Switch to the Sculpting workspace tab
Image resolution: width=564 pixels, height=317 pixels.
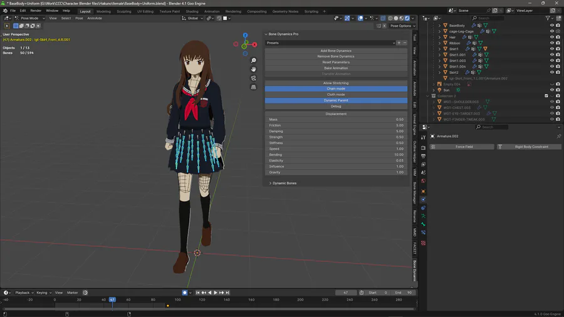coord(123,11)
